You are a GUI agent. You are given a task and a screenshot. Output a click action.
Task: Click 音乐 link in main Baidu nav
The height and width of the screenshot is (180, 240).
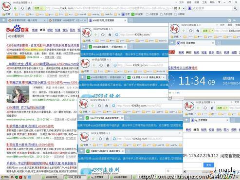65,30
